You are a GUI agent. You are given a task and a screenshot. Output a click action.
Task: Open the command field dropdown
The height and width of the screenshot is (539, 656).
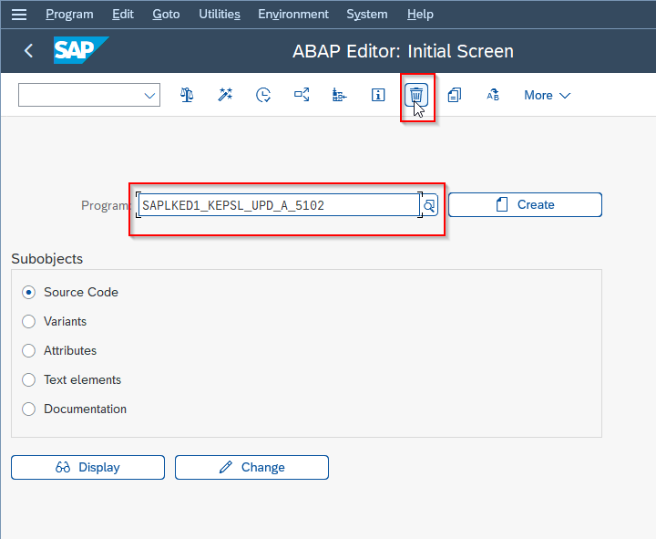click(x=149, y=95)
